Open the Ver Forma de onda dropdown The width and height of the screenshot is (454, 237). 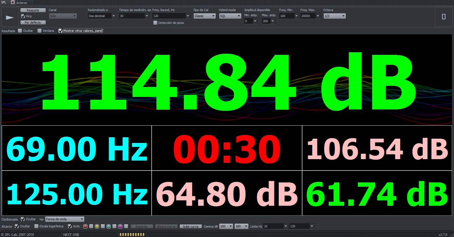click(x=65, y=219)
